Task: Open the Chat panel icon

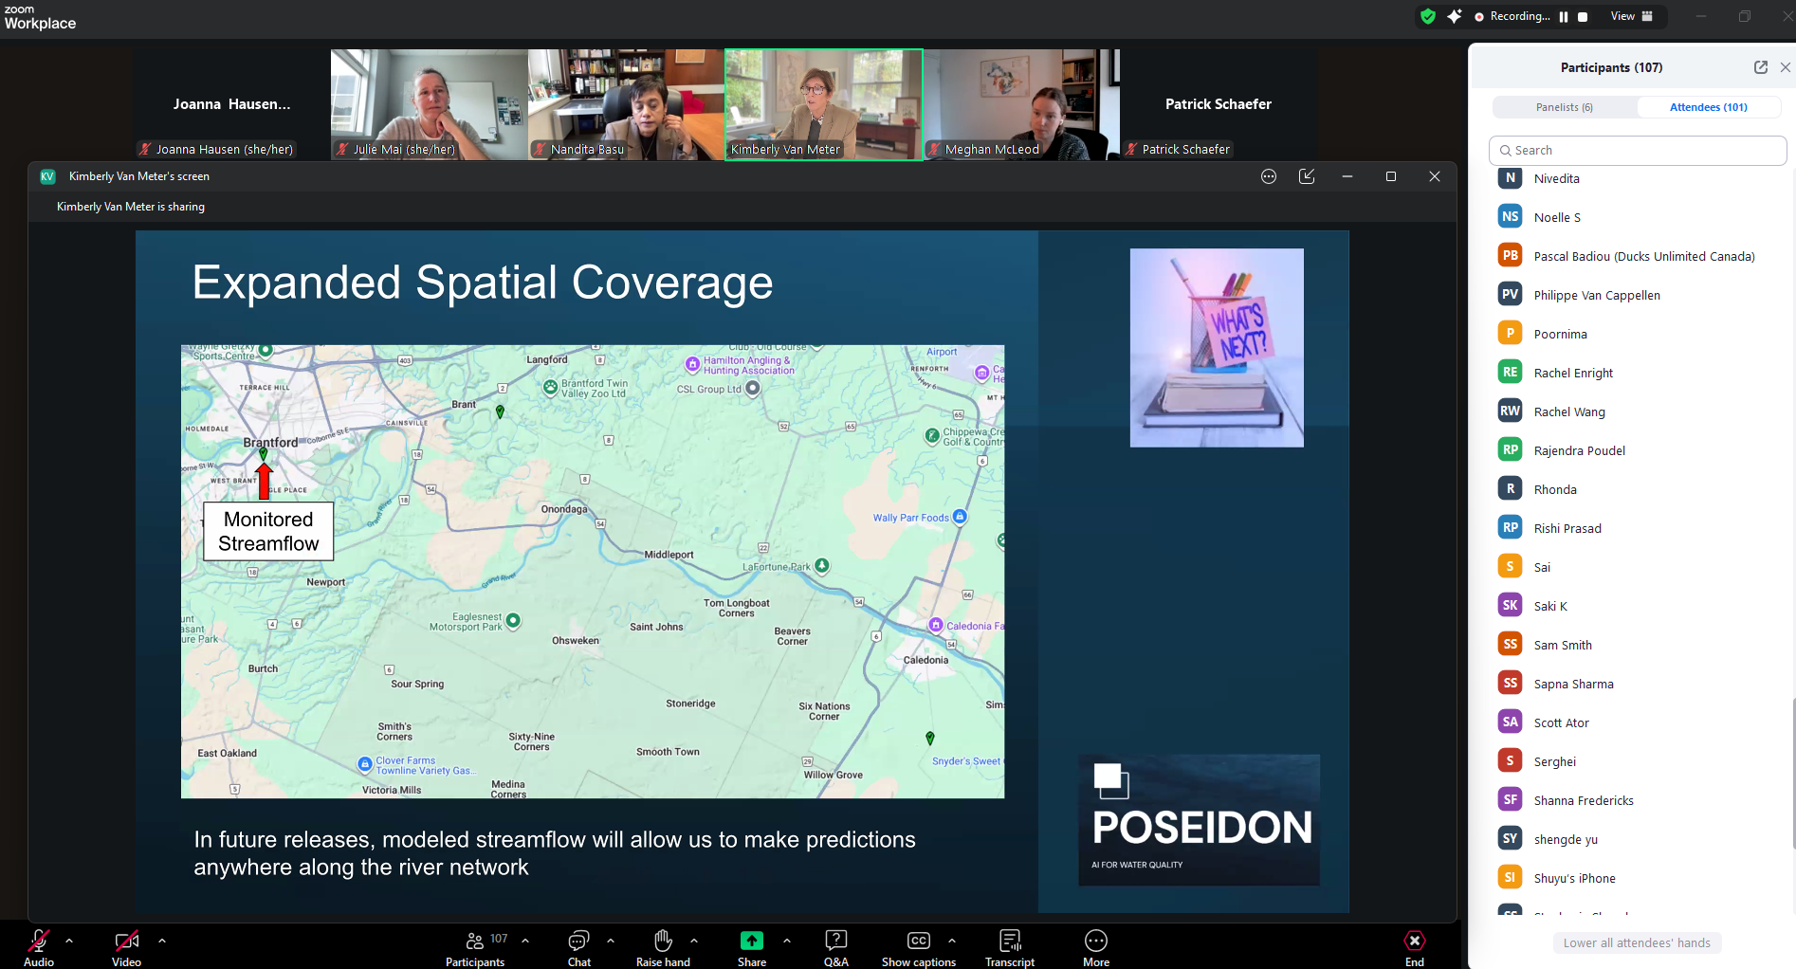Action: point(578,941)
